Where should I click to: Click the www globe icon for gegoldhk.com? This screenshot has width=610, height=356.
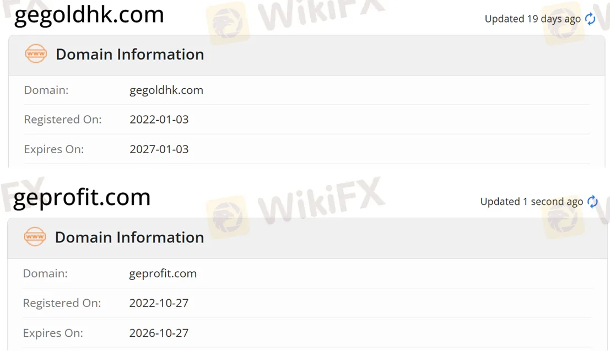(x=36, y=53)
